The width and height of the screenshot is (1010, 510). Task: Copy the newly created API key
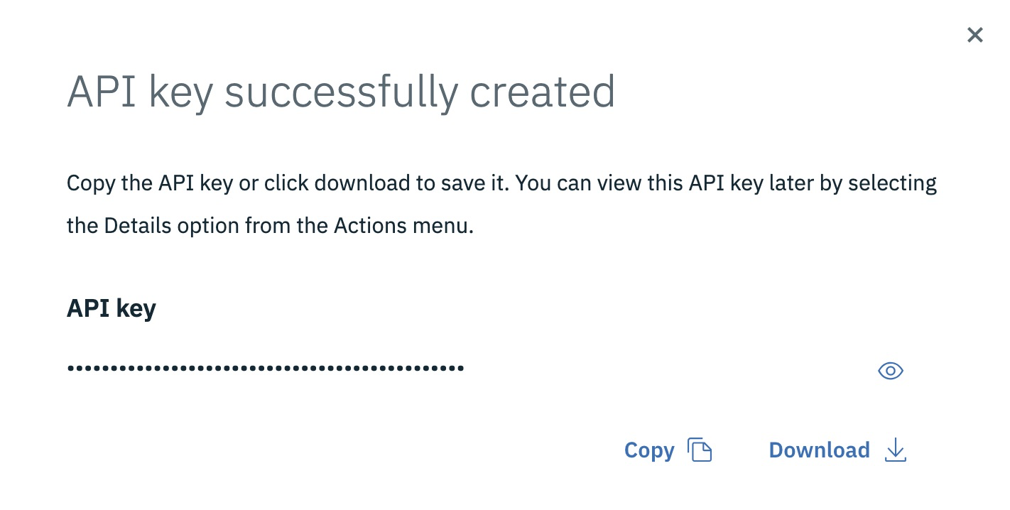649,450
